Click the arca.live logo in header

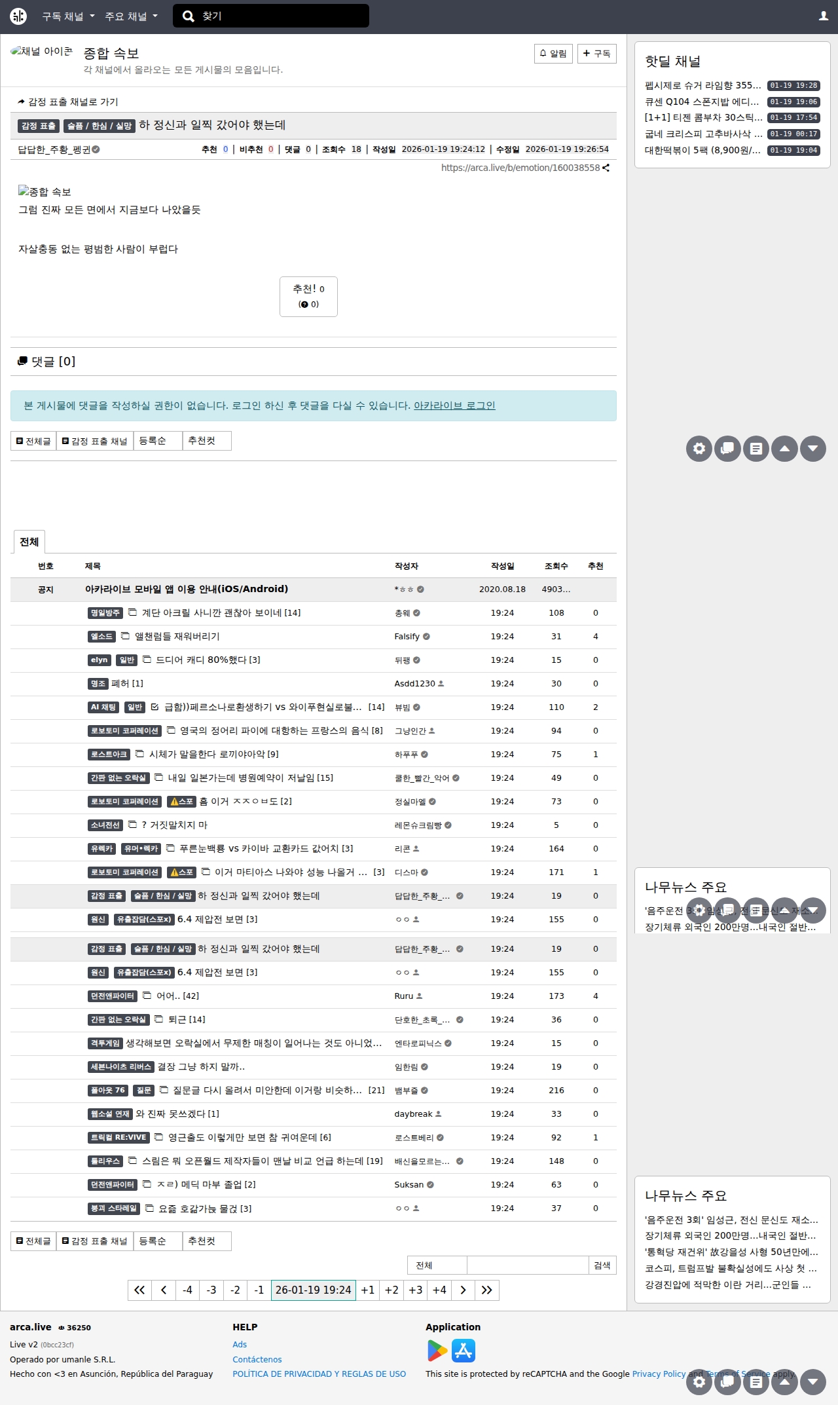pos(18,16)
